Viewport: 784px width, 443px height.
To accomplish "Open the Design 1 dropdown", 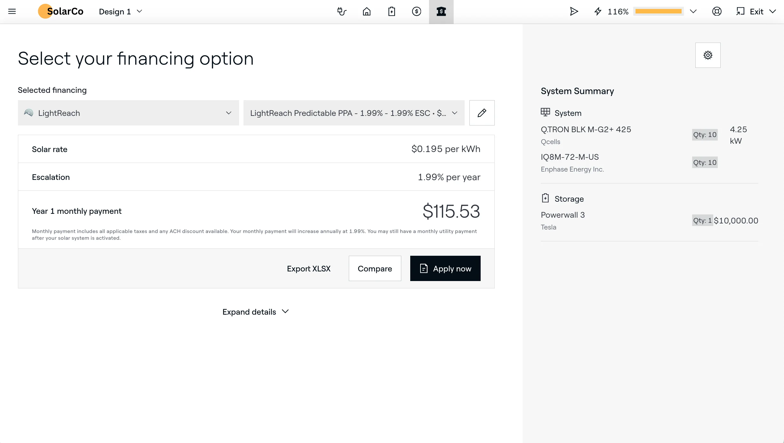I will click(120, 12).
